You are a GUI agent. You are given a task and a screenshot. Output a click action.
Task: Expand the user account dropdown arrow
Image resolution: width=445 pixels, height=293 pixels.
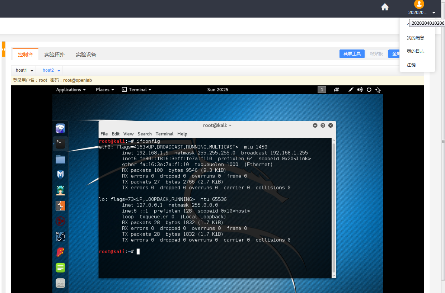434,13
